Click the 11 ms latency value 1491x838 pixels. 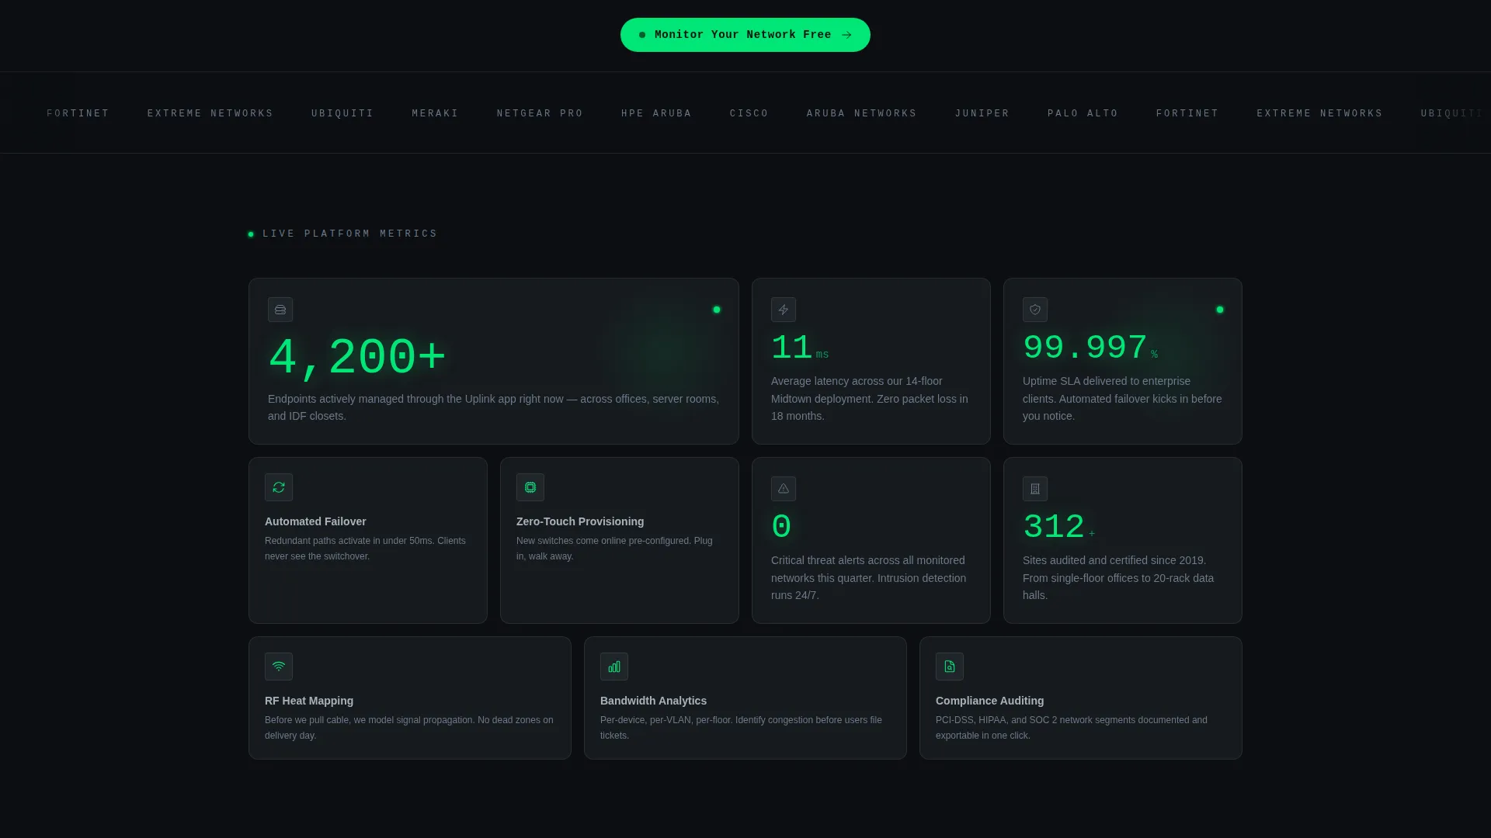800,348
